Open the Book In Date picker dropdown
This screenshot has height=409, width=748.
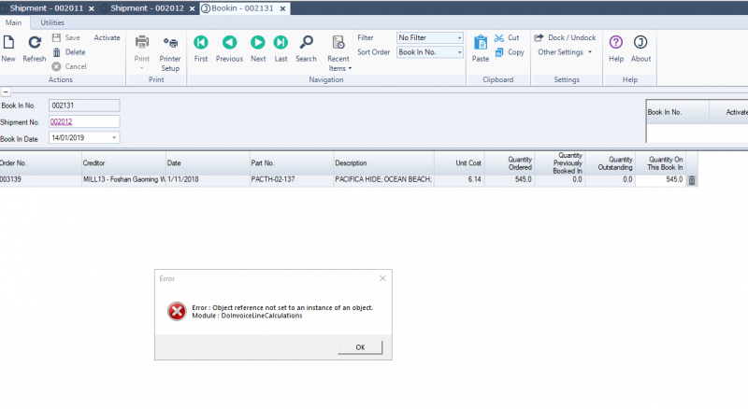[114, 138]
